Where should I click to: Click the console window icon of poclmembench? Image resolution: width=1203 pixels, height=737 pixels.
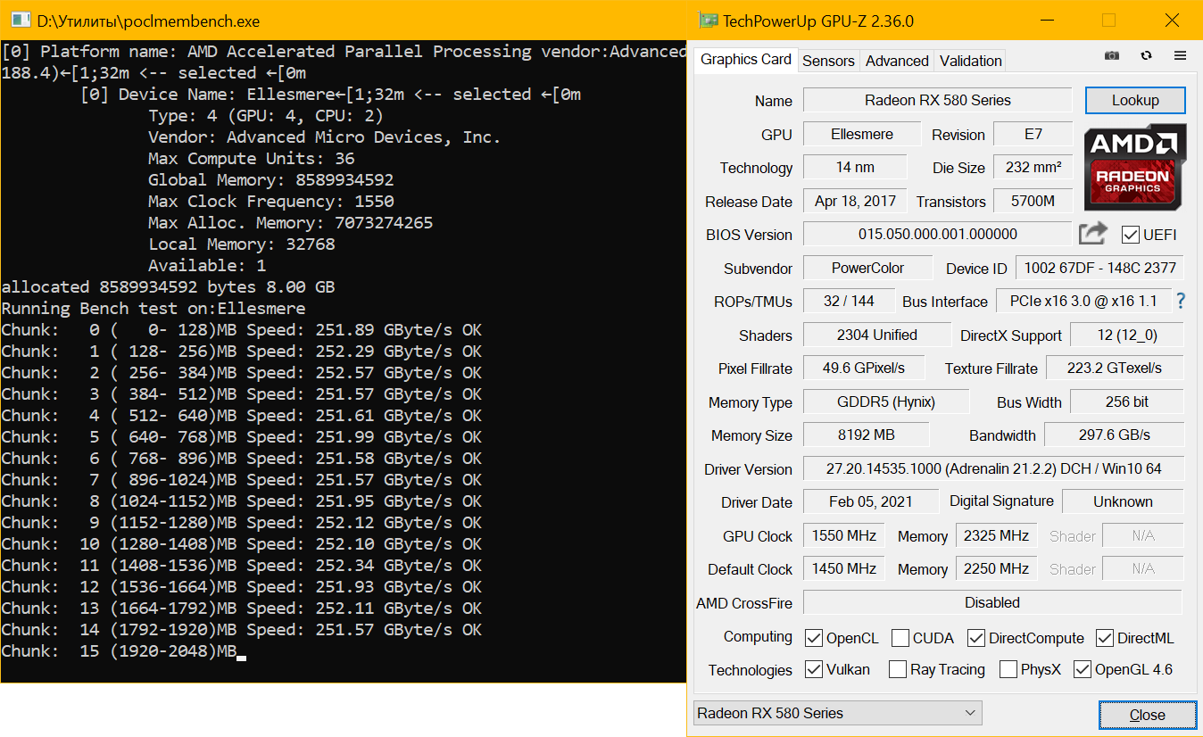click(19, 20)
